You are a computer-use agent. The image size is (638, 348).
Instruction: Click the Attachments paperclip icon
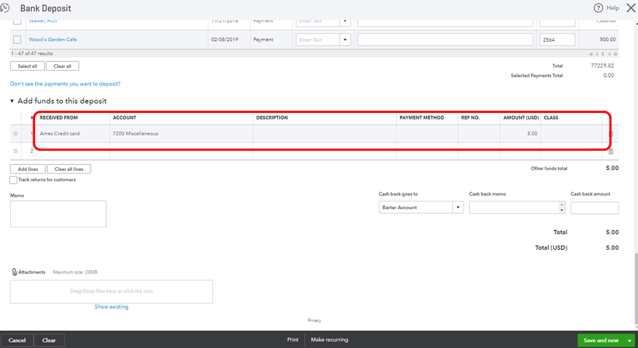[14, 272]
